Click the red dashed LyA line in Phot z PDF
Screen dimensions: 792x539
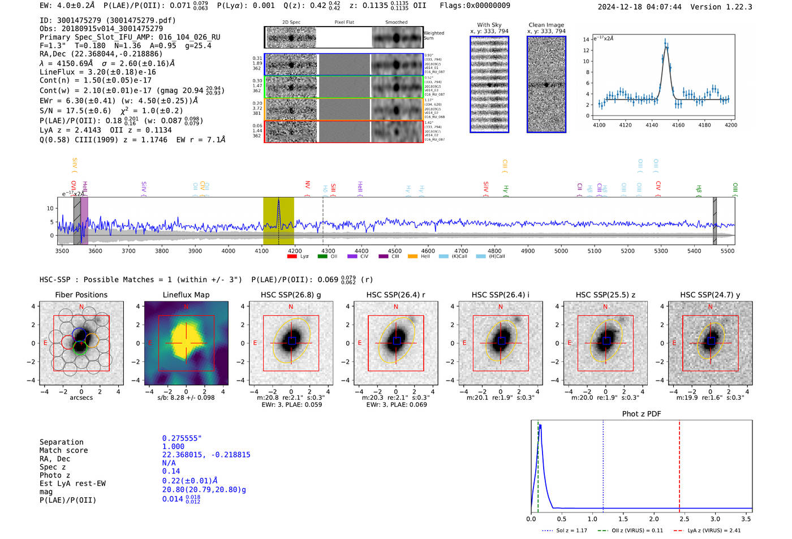(x=679, y=466)
